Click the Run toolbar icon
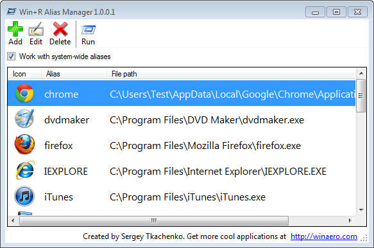This screenshot has height=248, width=374. (88, 30)
